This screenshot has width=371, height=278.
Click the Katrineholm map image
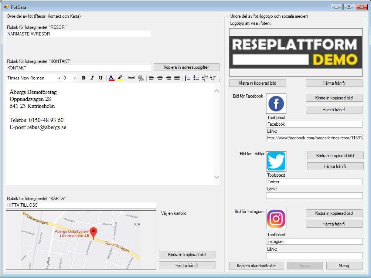[81, 240]
